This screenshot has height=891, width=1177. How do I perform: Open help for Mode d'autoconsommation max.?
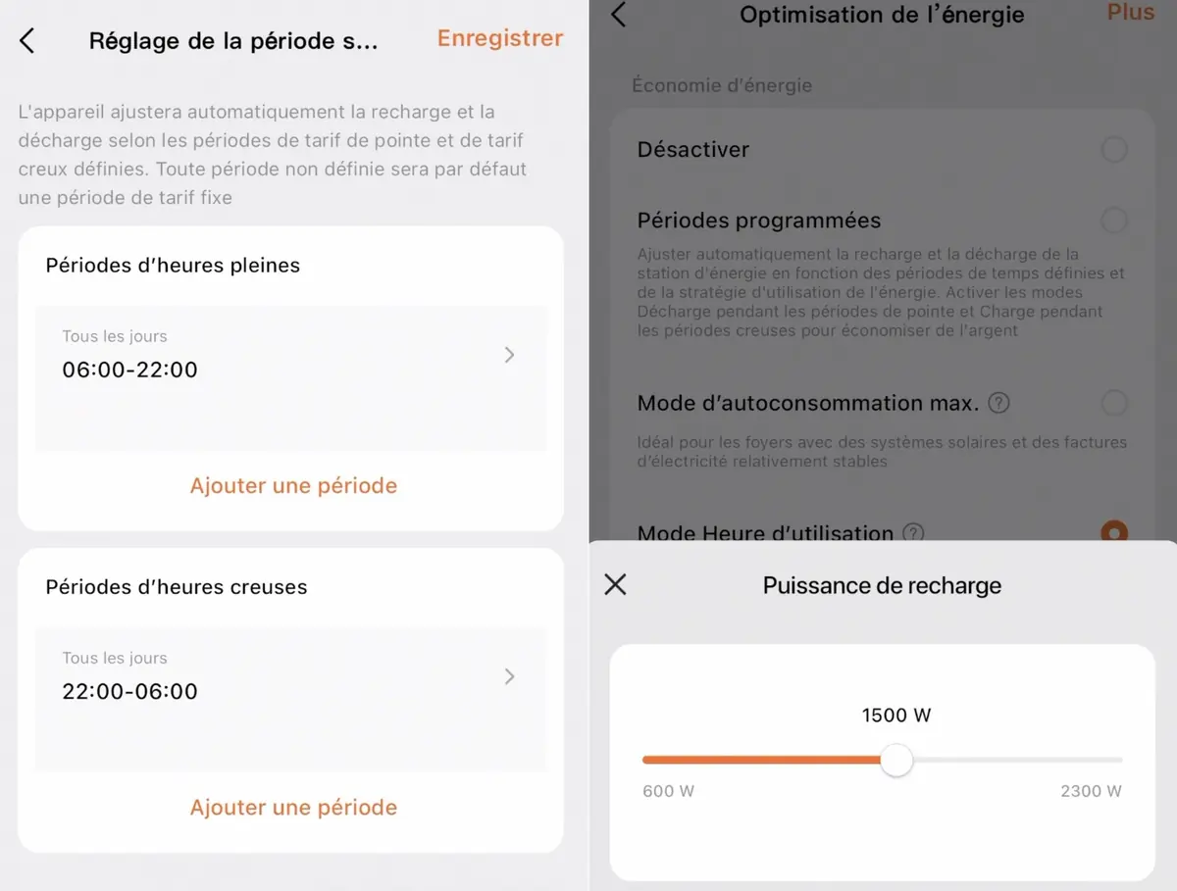click(x=998, y=403)
